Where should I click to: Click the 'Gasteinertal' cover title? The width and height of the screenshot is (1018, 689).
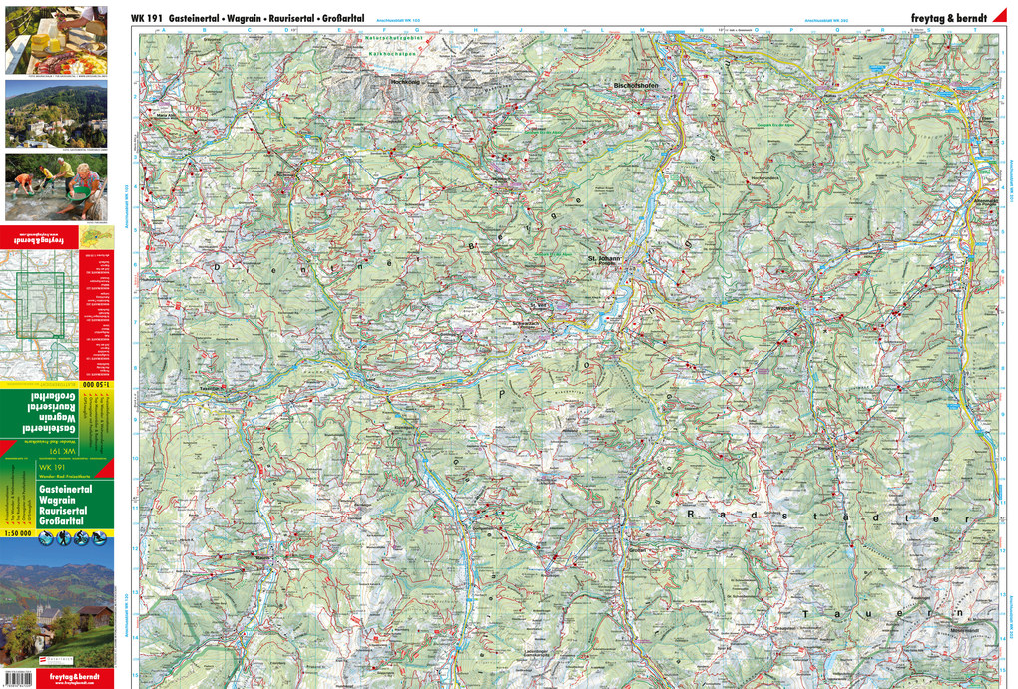(66, 490)
